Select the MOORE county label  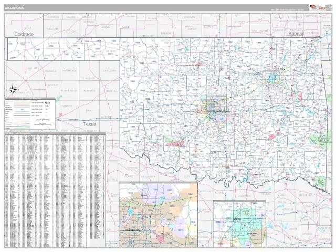52,85
